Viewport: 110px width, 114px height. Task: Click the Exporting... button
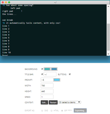pos(80,110)
